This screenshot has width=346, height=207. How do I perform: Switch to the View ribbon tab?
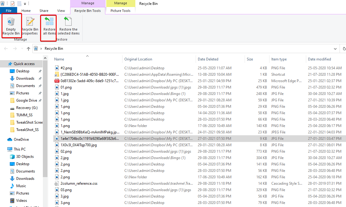tap(61, 11)
